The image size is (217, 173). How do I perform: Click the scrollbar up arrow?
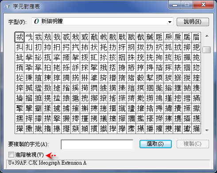tap(207, 36)
